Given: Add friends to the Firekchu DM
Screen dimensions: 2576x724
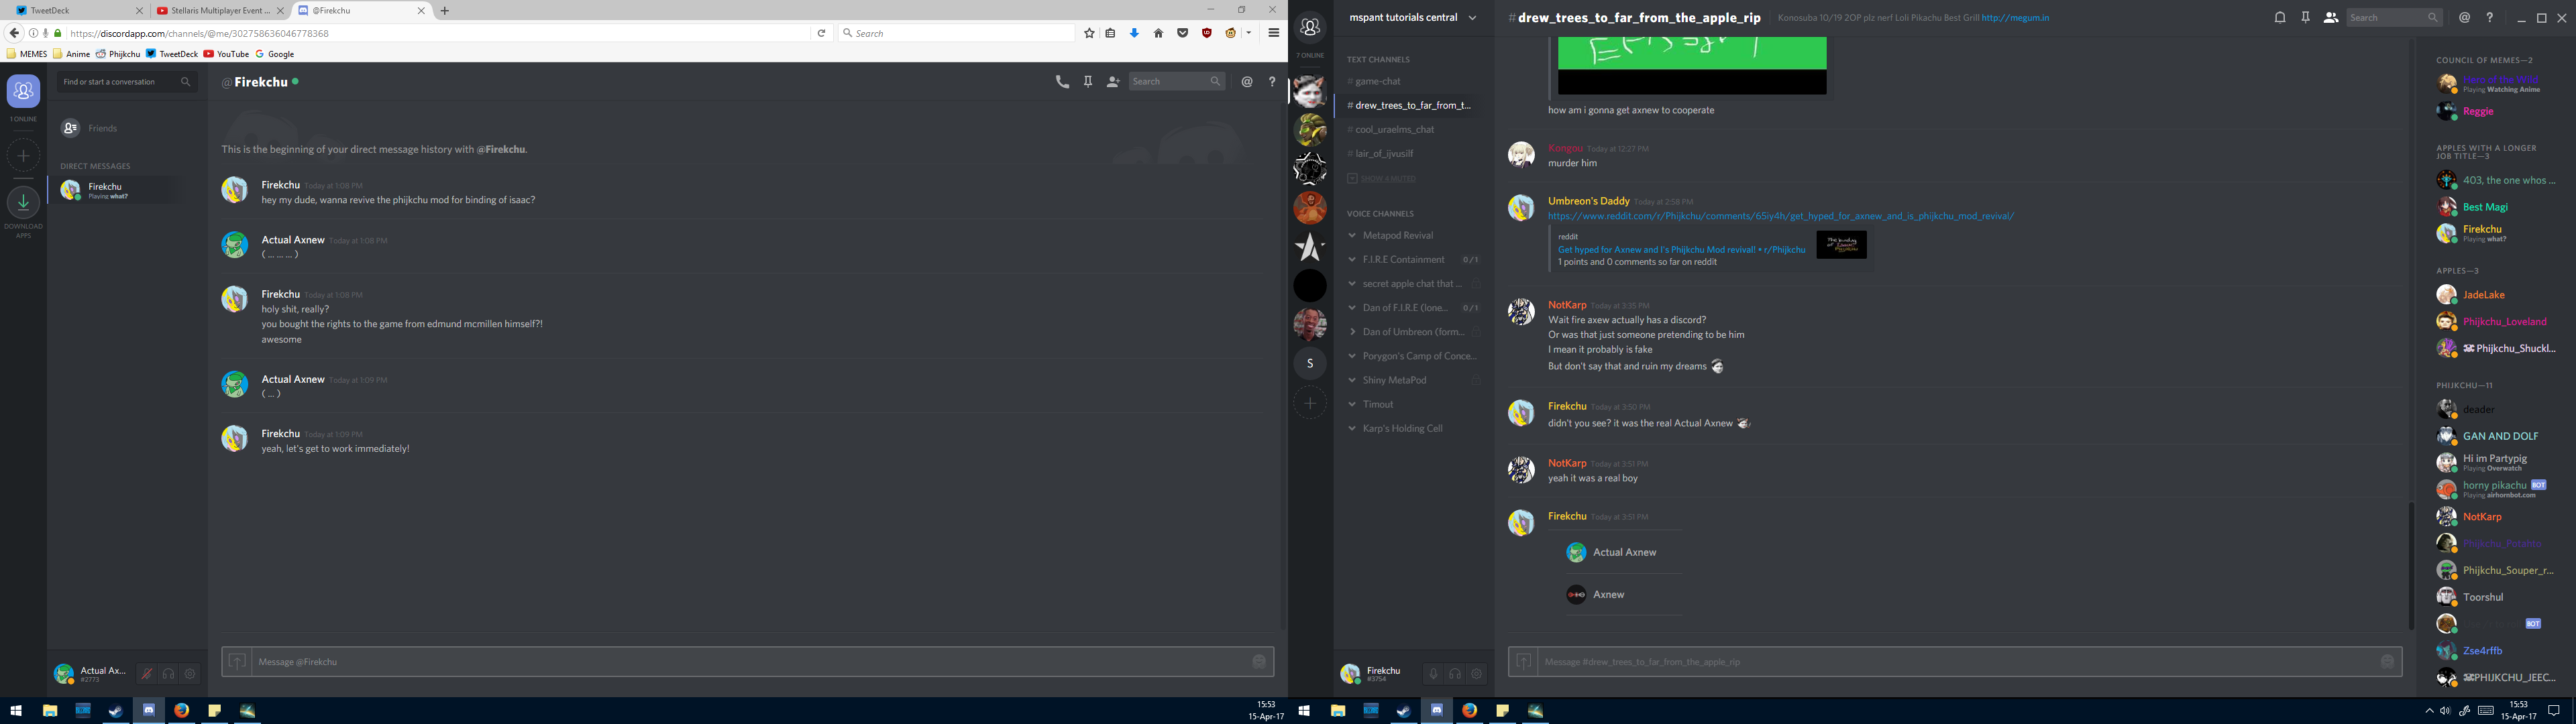Looking at the screenshot, I should click(1113, 82).
